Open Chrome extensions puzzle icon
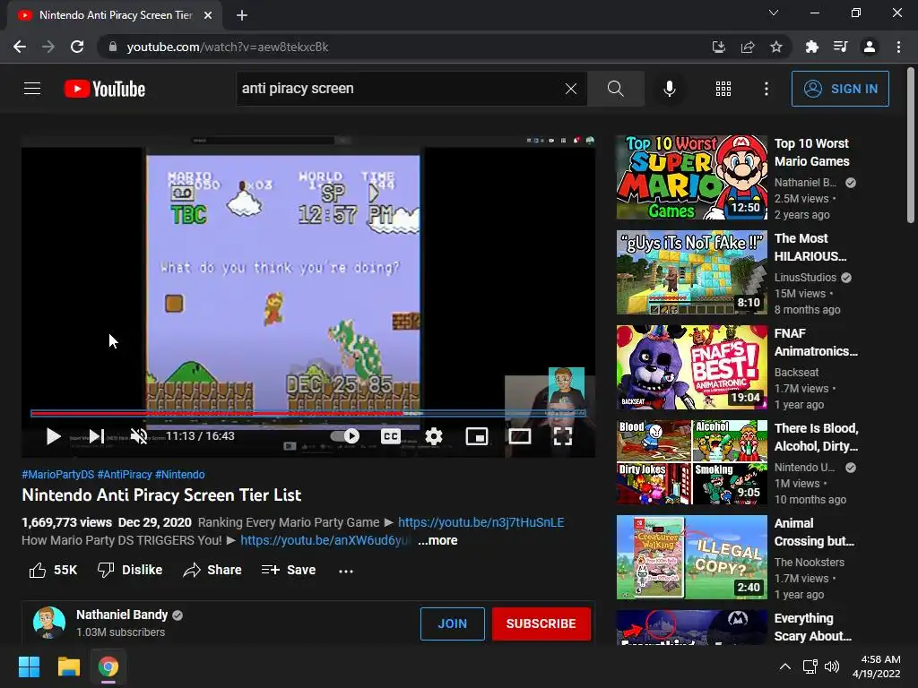This screenshot has height=688, width=918. click(x=811, y=47)
